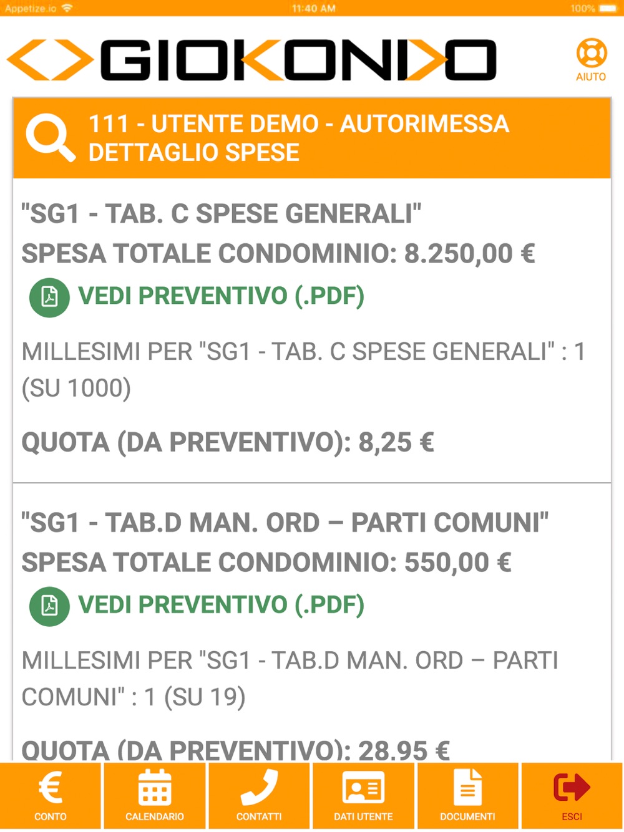Open the Conto euro tab
Viewport: 624px width, 832px height.
[x=51, y=795]
